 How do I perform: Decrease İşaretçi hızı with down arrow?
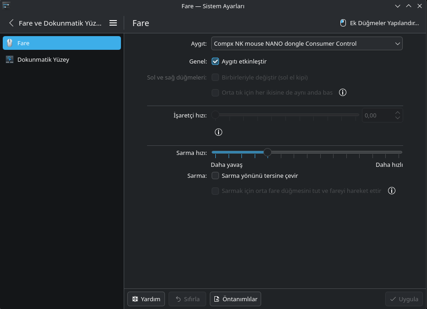tap(398, 118)
